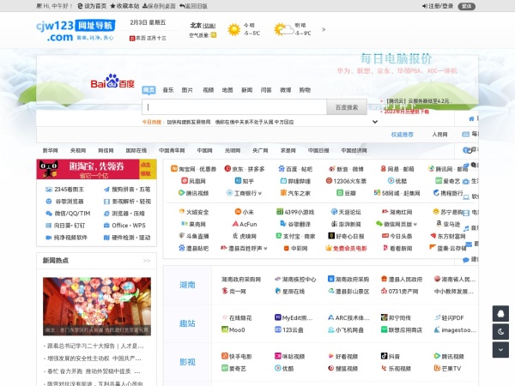Screen dimensions: 515x386
Task: Open 汽车之家 icon link
Action: pos(283,193)
